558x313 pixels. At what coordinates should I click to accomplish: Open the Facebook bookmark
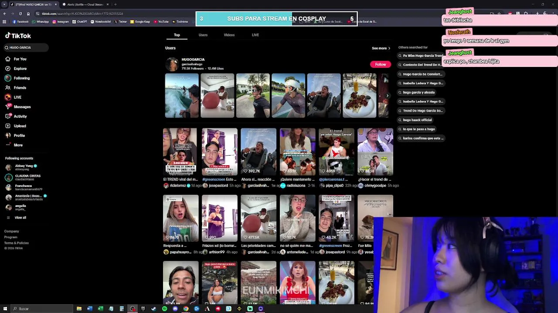(21, 21)
